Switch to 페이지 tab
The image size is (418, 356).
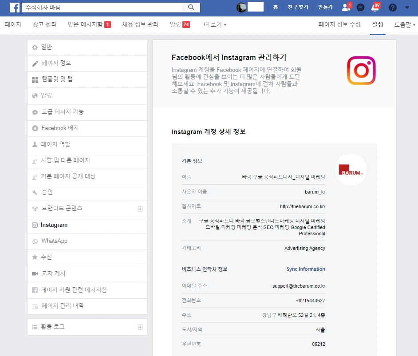click(x=13, y=24)
